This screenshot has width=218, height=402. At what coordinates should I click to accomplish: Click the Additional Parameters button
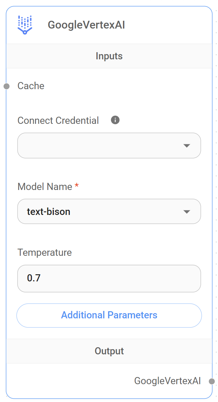click(x=109, y=315)
